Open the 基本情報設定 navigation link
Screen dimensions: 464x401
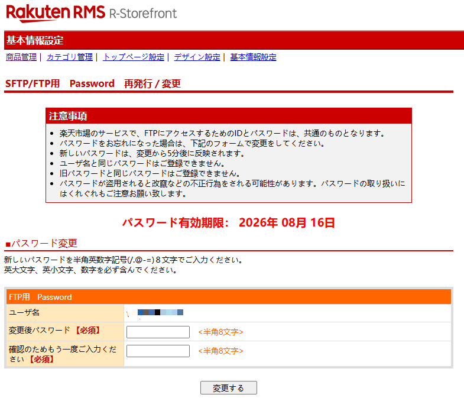click(x=254, y=57)
